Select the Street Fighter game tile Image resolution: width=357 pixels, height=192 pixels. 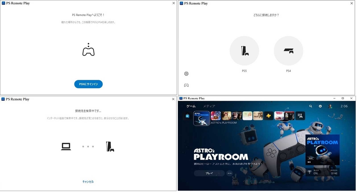pos(216,116)
